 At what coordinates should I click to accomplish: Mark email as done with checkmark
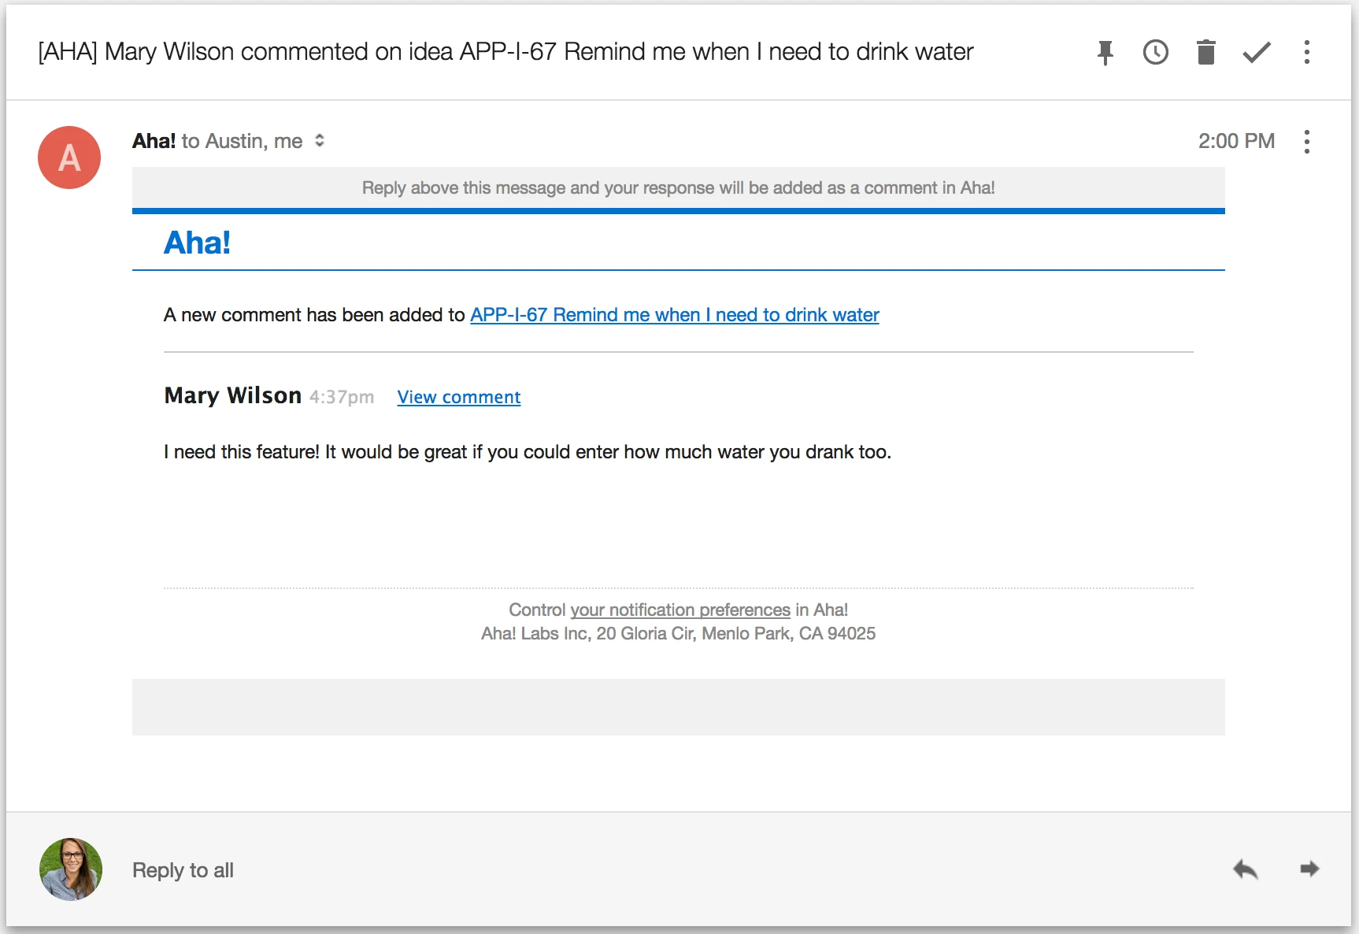(x=1257, y=53)
